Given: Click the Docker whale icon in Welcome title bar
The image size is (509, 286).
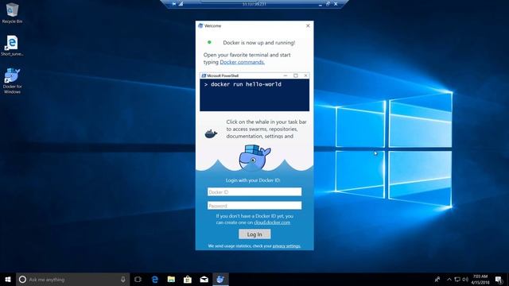Looking at the screenshot, I should pyautogui.click(x=200, y=25).
